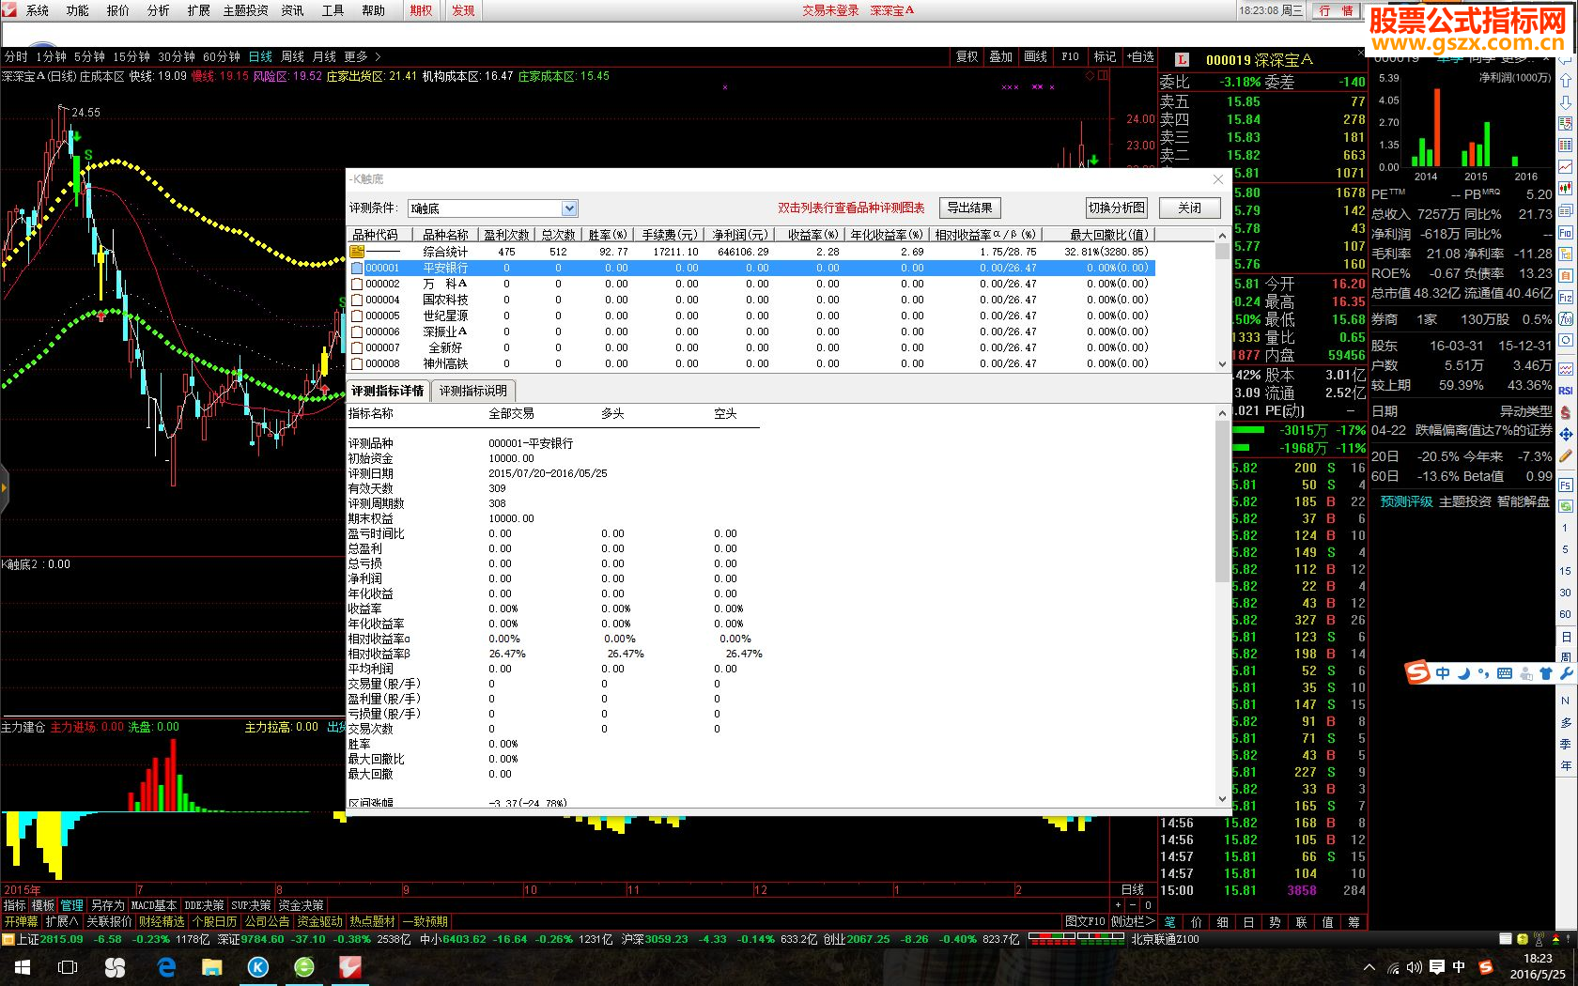Select the 周线 weekly chart tab
The image size is (1578, 986).
pos(293,56)
